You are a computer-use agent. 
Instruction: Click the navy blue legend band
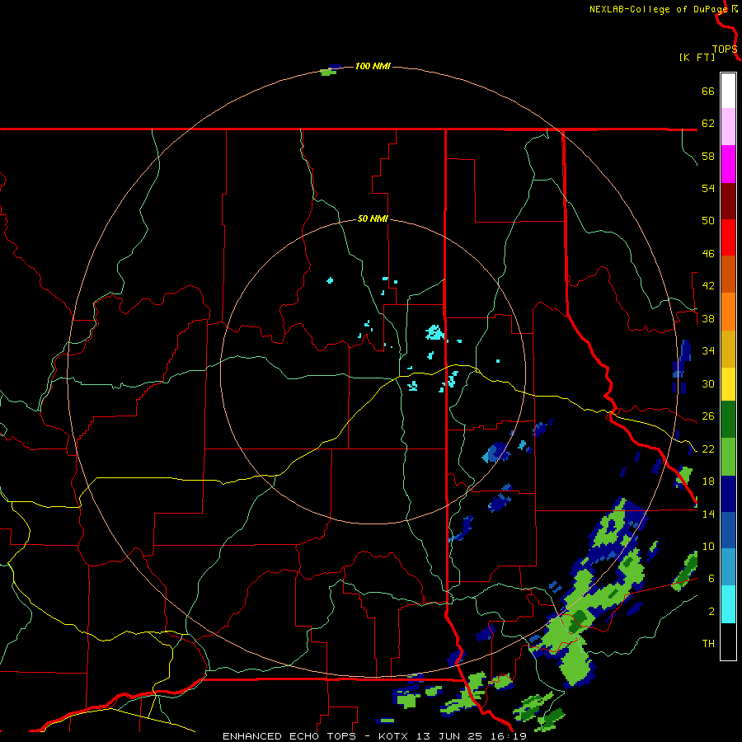click(728, 494)
